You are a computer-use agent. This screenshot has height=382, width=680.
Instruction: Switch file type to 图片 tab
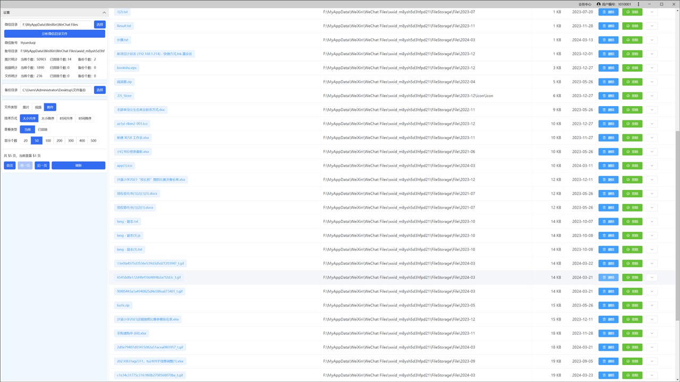click(x=26, y=107)
